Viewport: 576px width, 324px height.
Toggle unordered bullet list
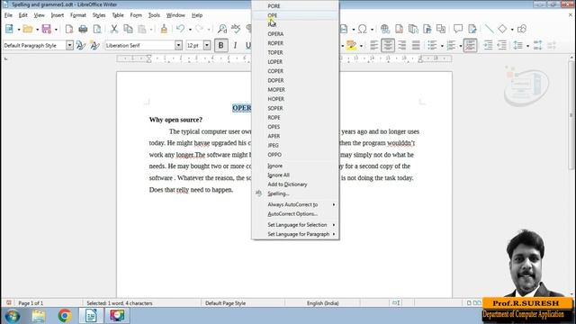pyautogui.click(x=432, y=45)
